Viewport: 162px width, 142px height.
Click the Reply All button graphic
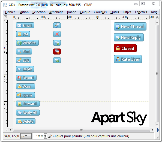point(28,113)
